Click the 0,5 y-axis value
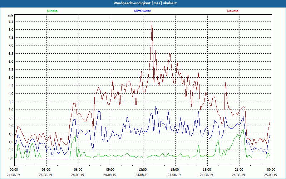The height and width of the screenshot is (179, 286). coord(11,150)
